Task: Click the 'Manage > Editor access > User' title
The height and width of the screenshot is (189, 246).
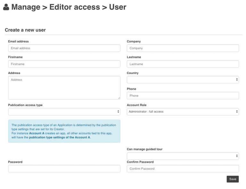Action: pyautogui.click(x=69, y=7)
